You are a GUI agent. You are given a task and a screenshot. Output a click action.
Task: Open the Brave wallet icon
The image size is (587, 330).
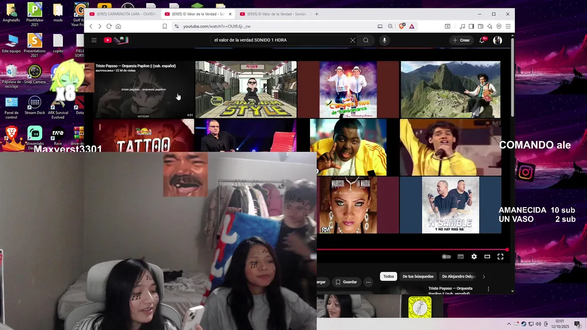(481, 27)
